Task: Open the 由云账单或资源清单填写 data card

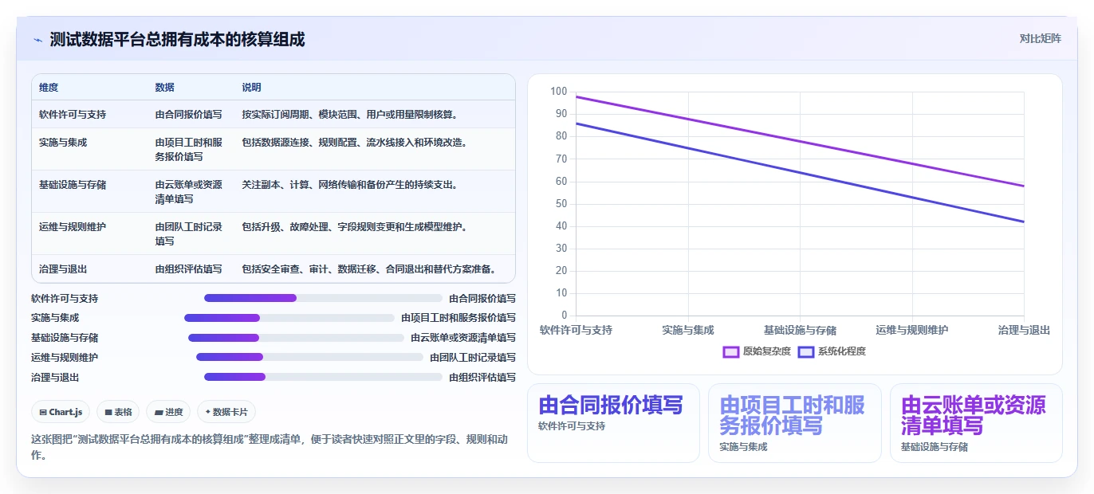Action: pos(976,423)
